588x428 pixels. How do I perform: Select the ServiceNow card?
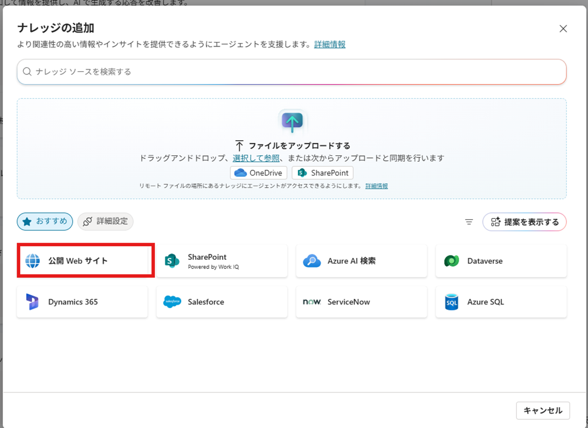point(362,301)
